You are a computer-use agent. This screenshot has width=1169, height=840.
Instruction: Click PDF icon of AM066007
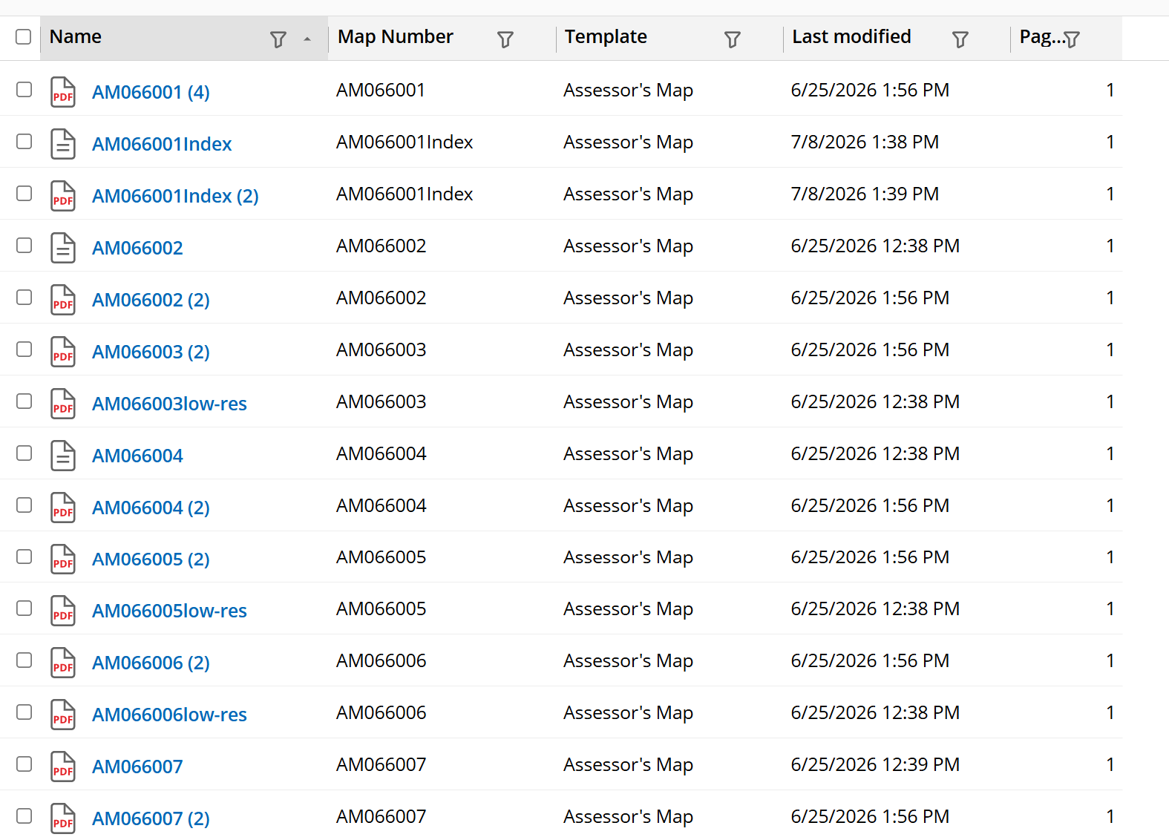(x=63, y=767)
